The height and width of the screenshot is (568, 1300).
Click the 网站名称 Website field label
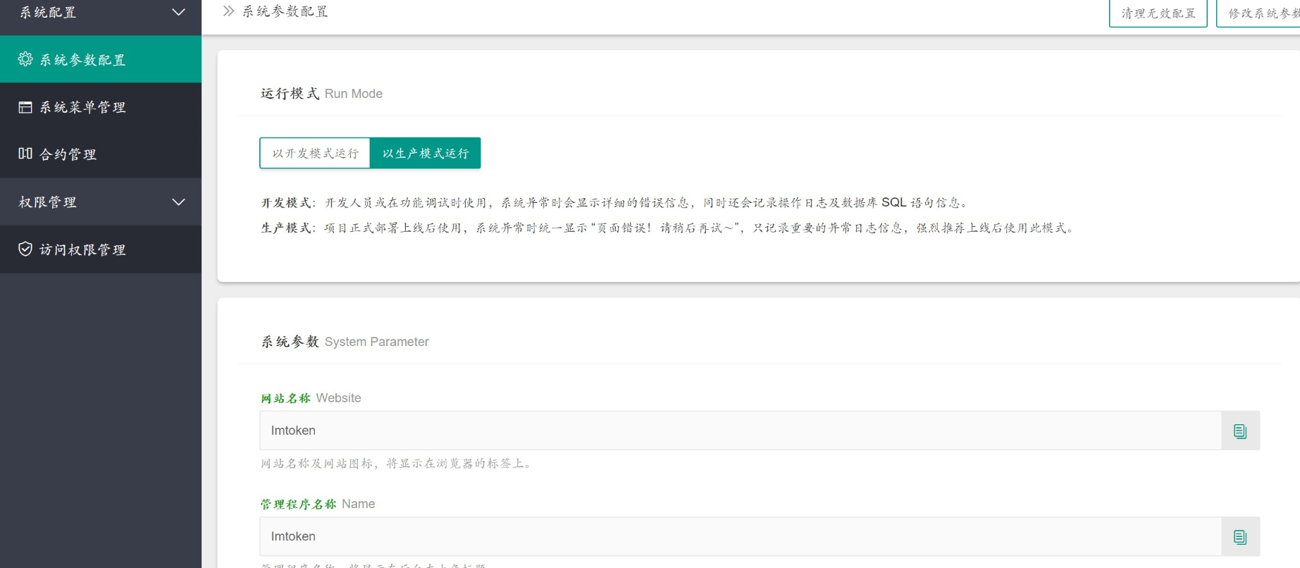[x=311, y=398]
